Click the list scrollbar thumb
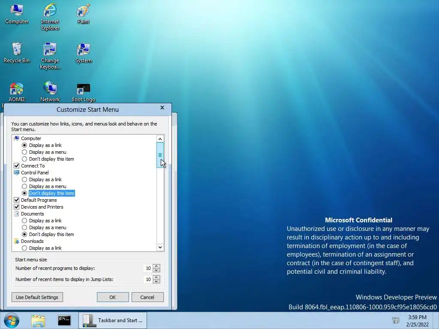Screen dimensions: 439x329 160,155
